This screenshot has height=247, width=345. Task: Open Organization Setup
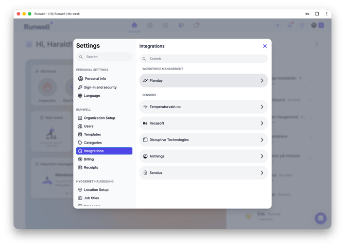pyautogui.click(x=104, y=118)
